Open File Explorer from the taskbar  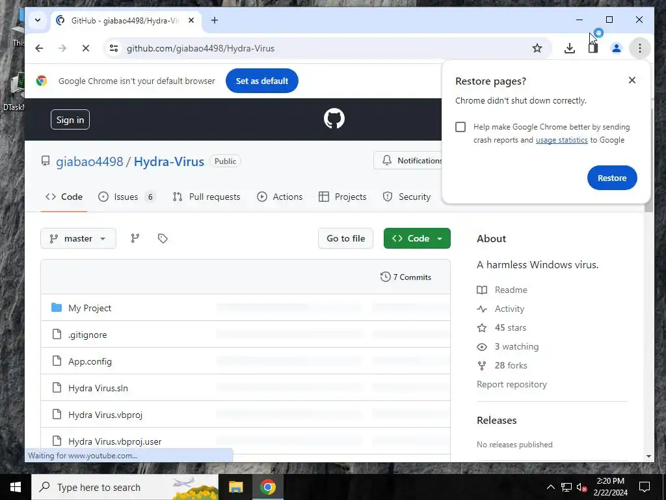coord(235,487)
